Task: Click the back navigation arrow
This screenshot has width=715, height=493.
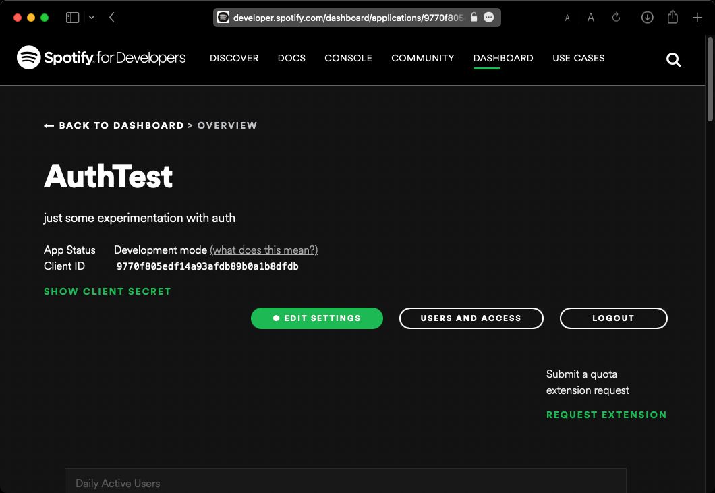Action: 111,18
